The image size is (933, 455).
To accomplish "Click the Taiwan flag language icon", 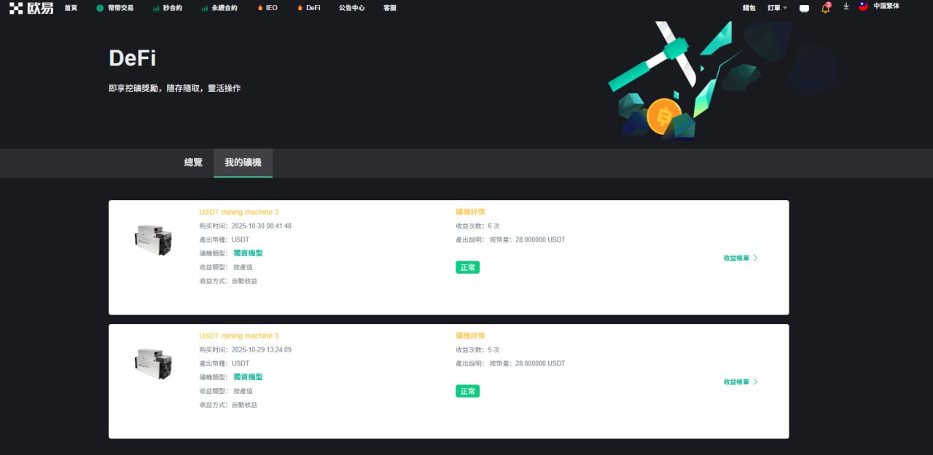I will coord(863,7).
